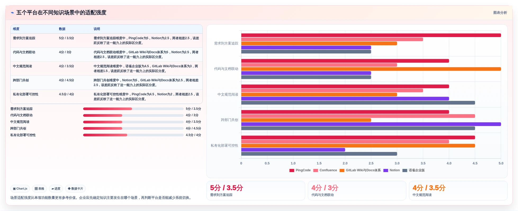This screenshot has width=518, height=211.
Task: Click the 需求到方案追踪 progress bar
Action: 133,109
